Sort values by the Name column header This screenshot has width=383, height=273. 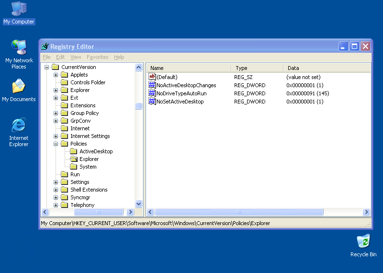point(189,68)
